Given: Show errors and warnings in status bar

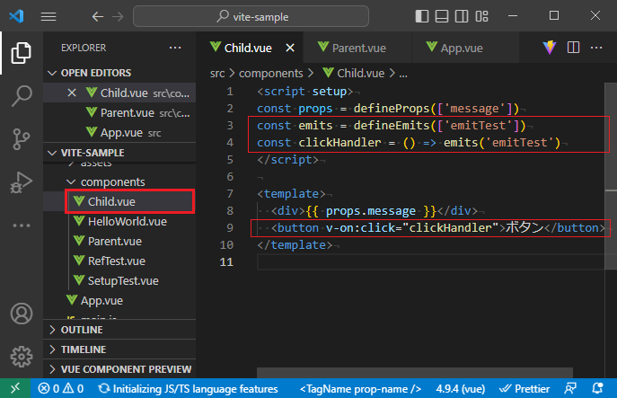Looking at the screenshot, I should (x=61, y=388).
